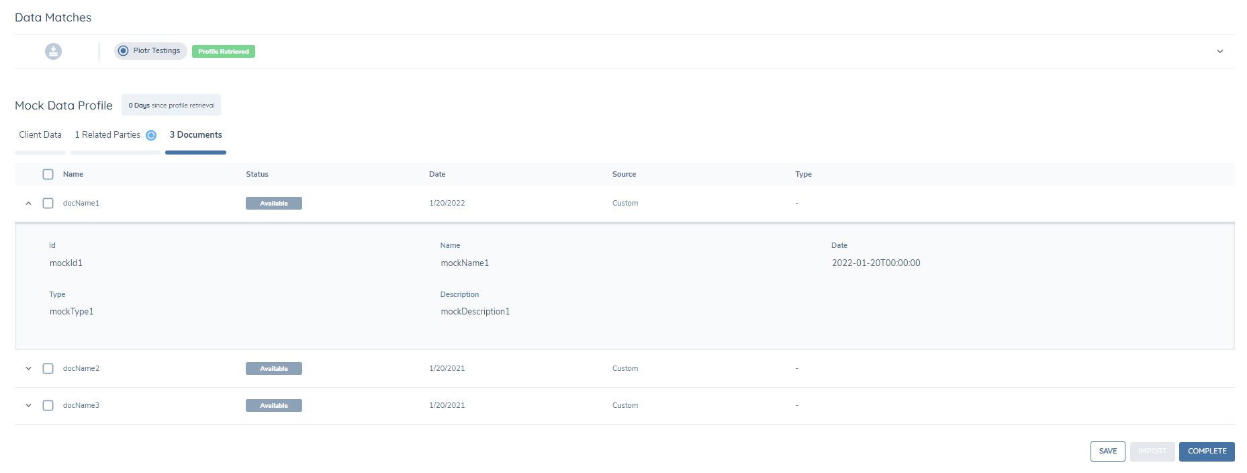Switch to the Client Data tab
Screen dimensions: 1247x473
coord(40,134)
